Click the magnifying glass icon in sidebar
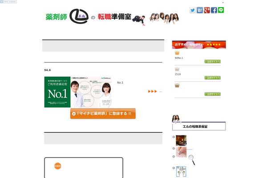Viewport: 267px width, 178px height. coord(192,160)
